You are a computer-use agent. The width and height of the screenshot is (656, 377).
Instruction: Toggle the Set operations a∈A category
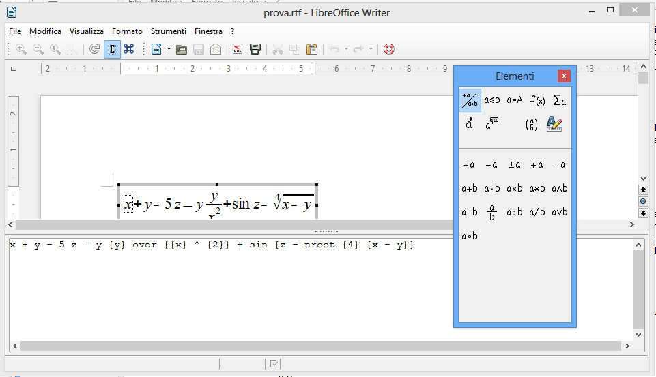514,100
